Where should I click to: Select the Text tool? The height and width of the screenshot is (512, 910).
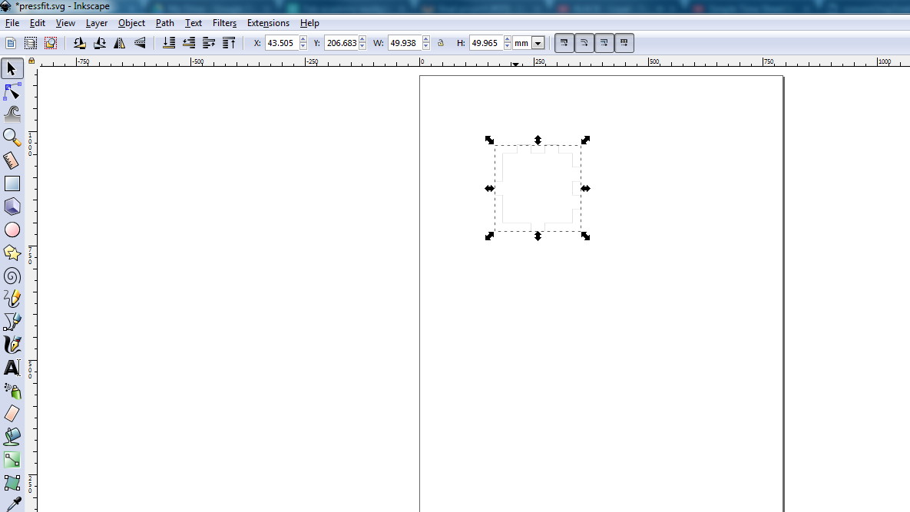pyautogui.click(x=12, y=368)
